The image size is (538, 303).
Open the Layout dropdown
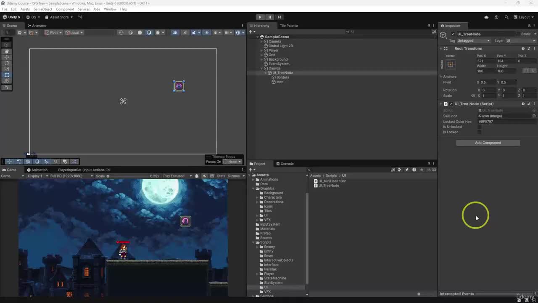tap(524, 17)
